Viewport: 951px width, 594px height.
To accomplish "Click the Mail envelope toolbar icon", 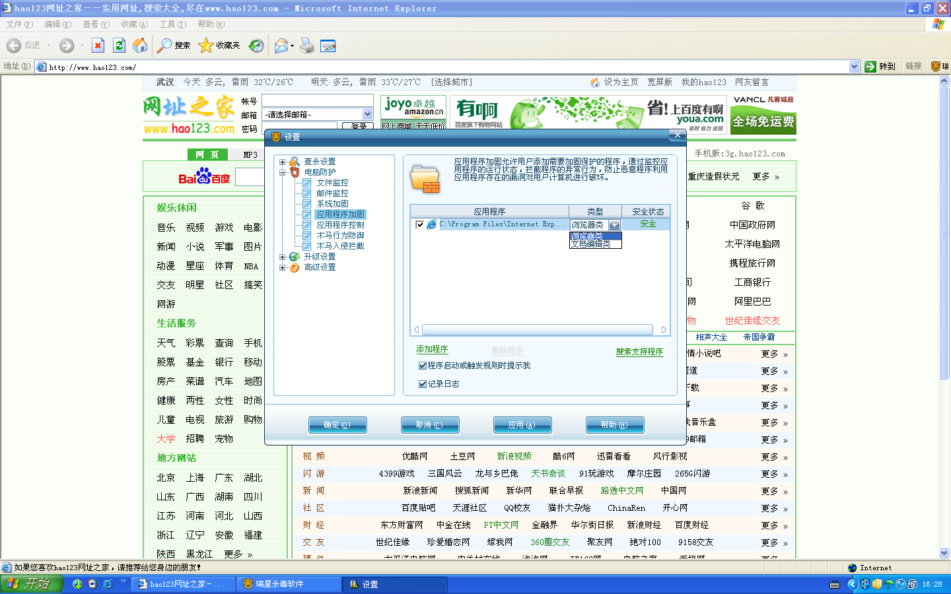I will click(281, 46).
